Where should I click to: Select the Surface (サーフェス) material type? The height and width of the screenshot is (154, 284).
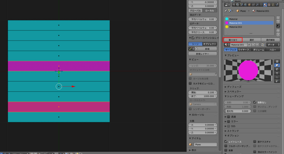[x=231, y=50]
